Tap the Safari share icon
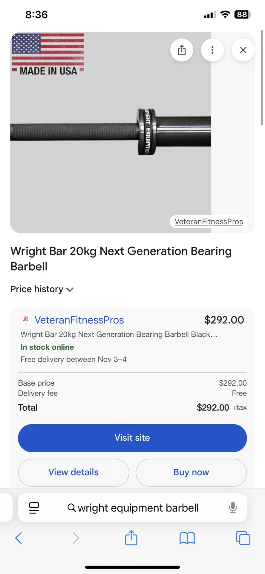The width and height of the screenshot is (265, 574). click(x=131, y=538)
